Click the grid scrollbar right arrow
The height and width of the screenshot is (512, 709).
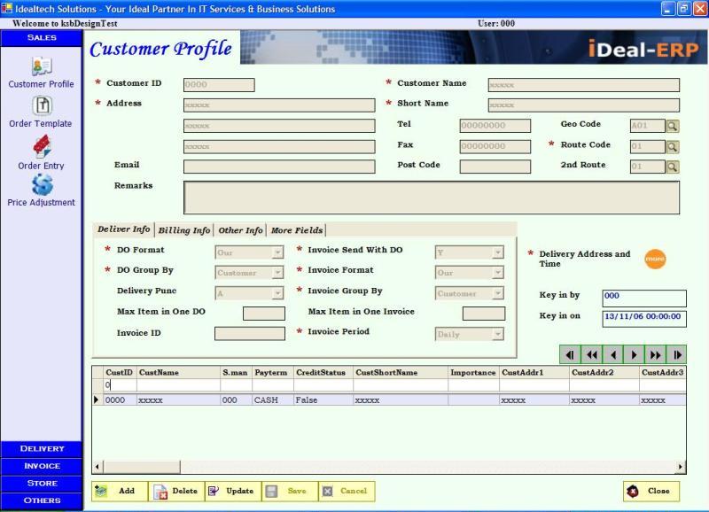tap(681, 467)
